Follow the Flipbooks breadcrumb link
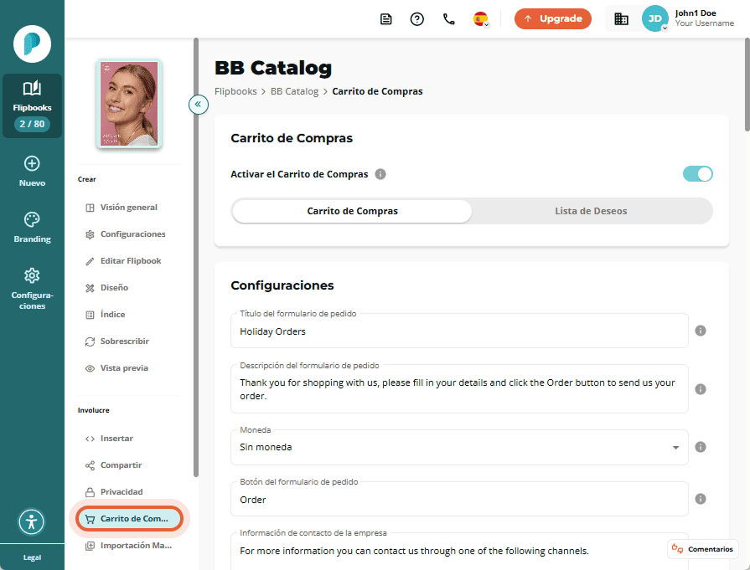Image resolution: width=750 pixels, height=570 pixels. [235, 91]
